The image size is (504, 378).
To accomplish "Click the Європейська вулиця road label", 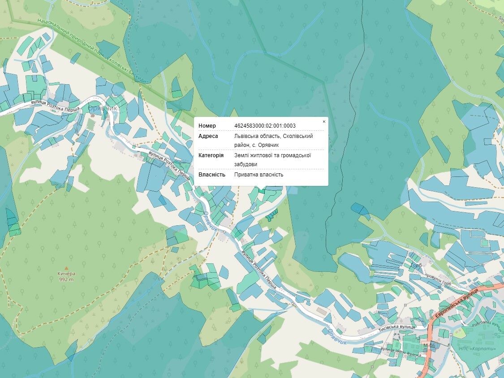I will (457, 303).
